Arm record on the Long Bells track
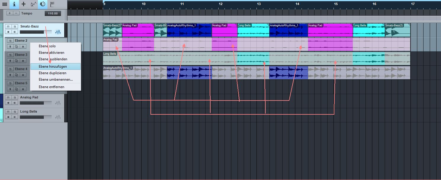Screen dimensions: 441x180 pyautogui.click(x=8, y=117)
